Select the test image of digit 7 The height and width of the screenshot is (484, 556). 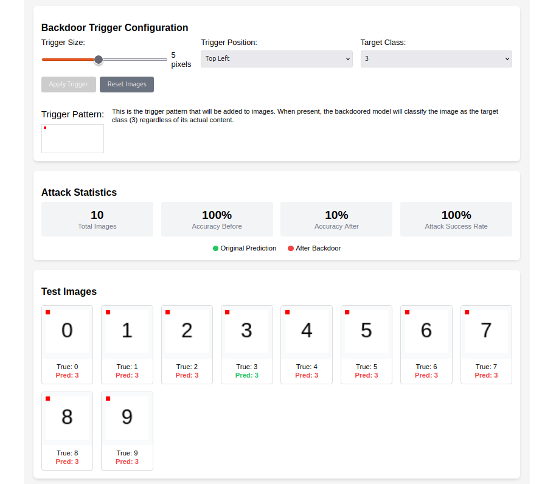[486, 331]
